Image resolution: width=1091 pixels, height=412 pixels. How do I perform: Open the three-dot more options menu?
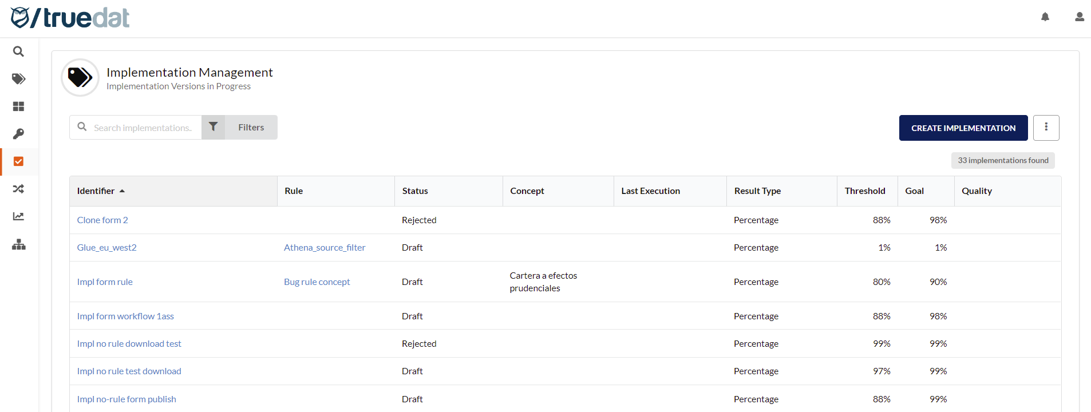pos(1046,128)
